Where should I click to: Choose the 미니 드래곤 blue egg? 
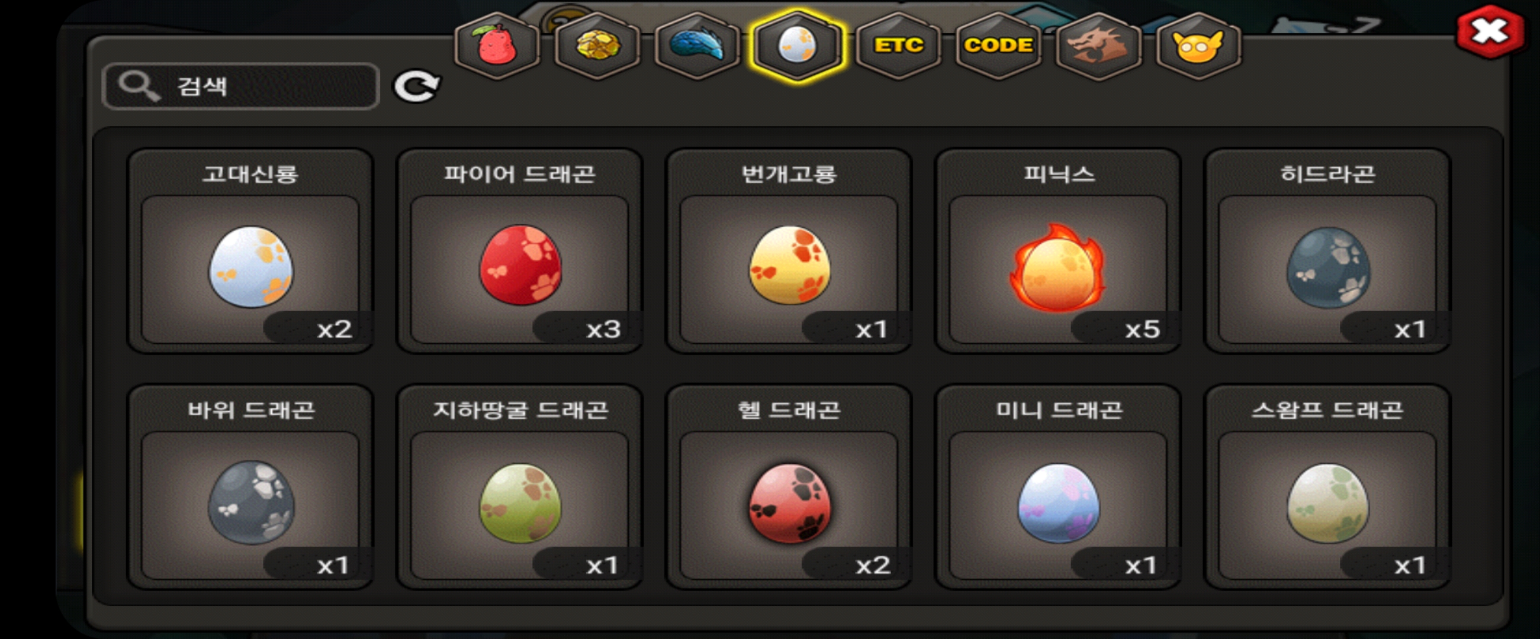(1058, 487)
